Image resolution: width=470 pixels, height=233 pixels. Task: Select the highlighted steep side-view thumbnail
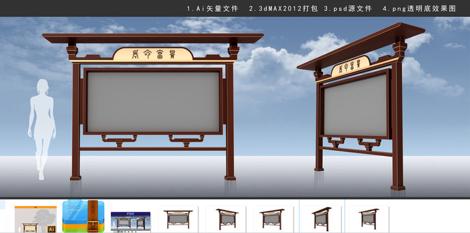(x=322, y=219)
